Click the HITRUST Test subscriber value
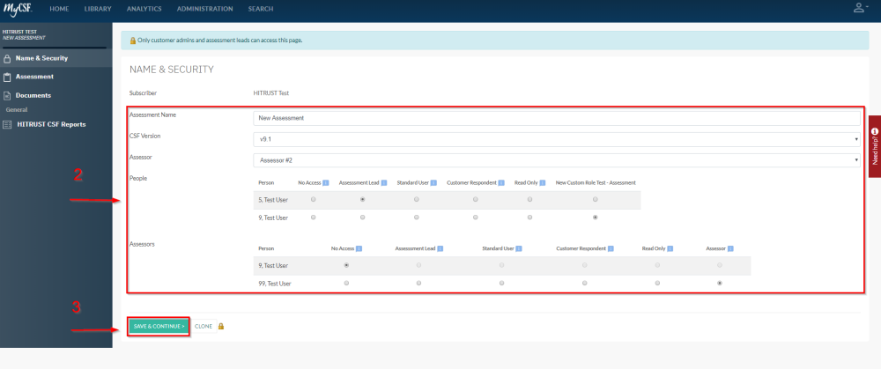 point(270,93)
